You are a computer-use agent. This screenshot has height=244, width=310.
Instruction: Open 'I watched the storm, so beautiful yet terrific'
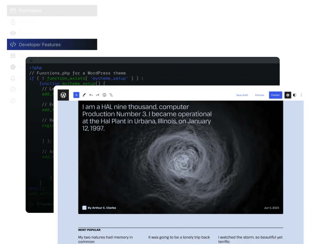250,239
